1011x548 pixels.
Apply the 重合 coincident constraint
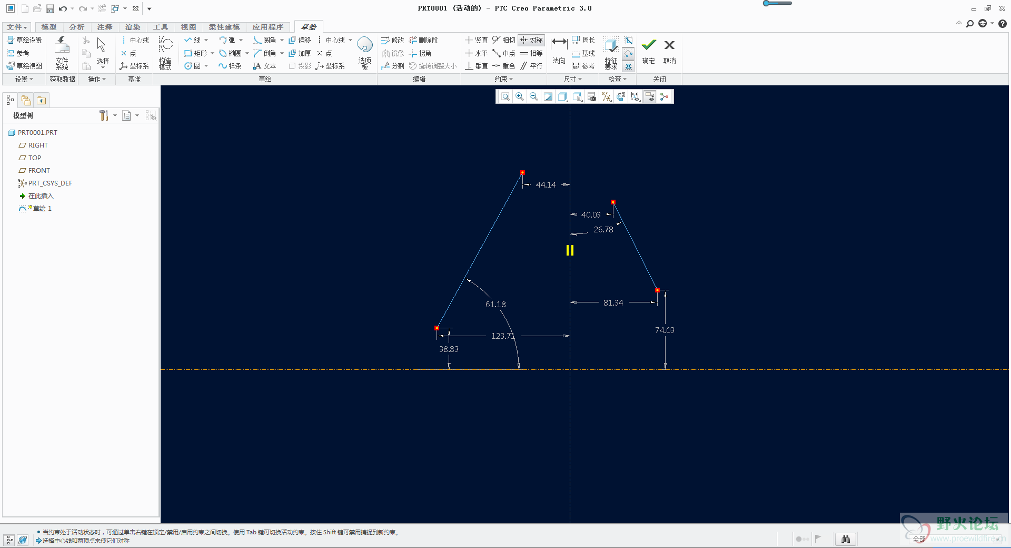tap(504, 66)
